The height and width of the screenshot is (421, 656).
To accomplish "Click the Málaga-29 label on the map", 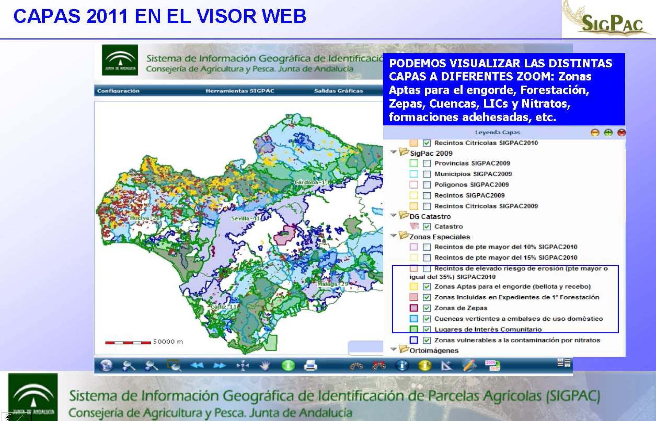I will point(332,284).
